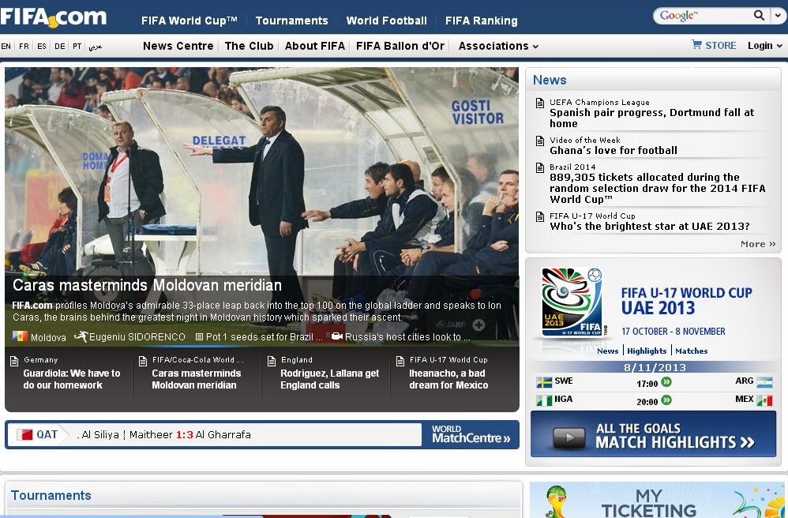Screen dimensions: 788x518
Task: Open 889,305 tickets allocated news story
Action: pos(658,189)
